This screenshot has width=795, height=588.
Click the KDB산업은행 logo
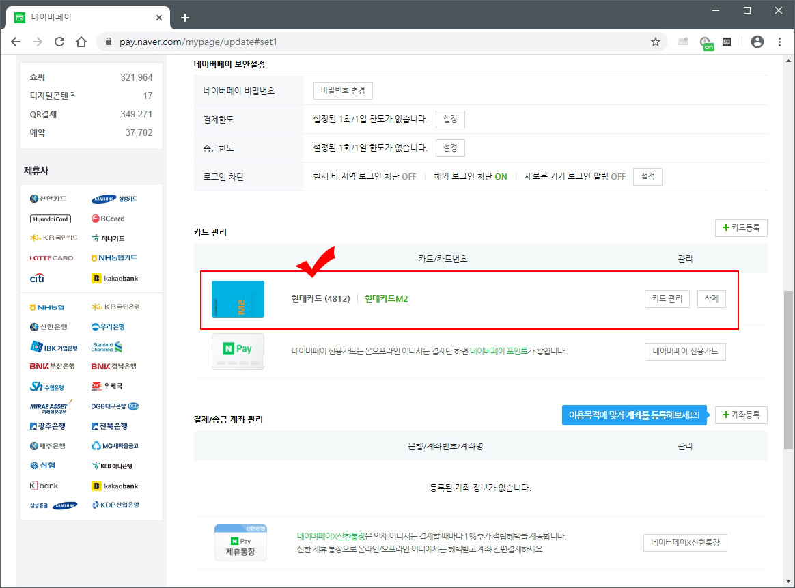(x=115, y=505)
